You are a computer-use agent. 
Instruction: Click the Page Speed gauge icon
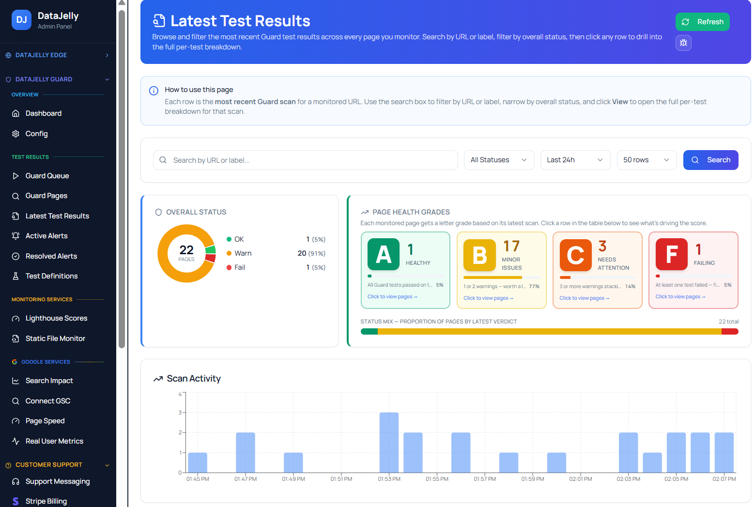point(15,421)
